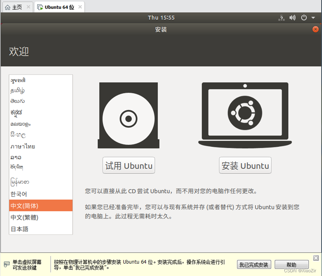The height and width of the screenshot is (276, 322).
Task: Close the 安装 installer window with red button
Action: pos(315,29)
